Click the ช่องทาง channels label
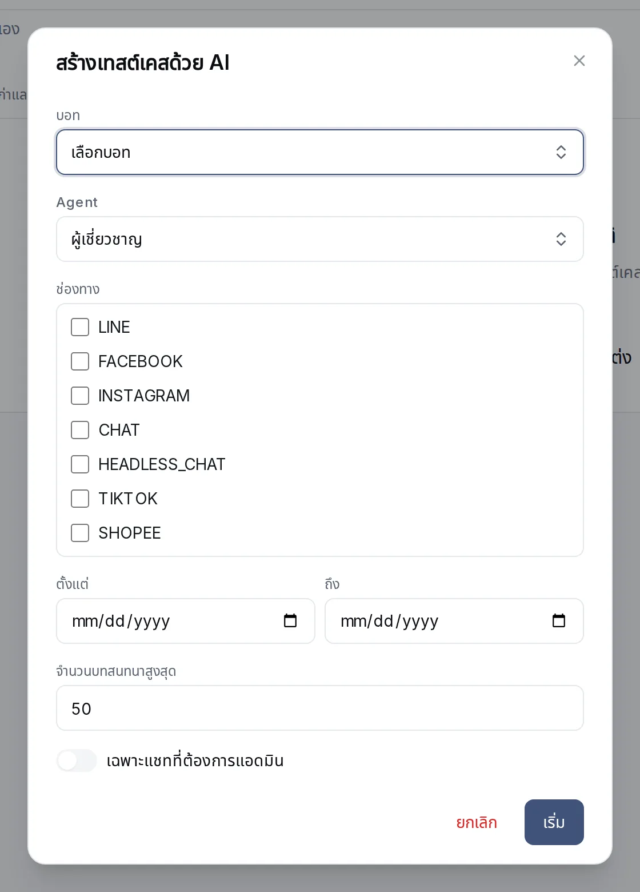The height and width of the screenshot is (892, 640). coord(78,289)
